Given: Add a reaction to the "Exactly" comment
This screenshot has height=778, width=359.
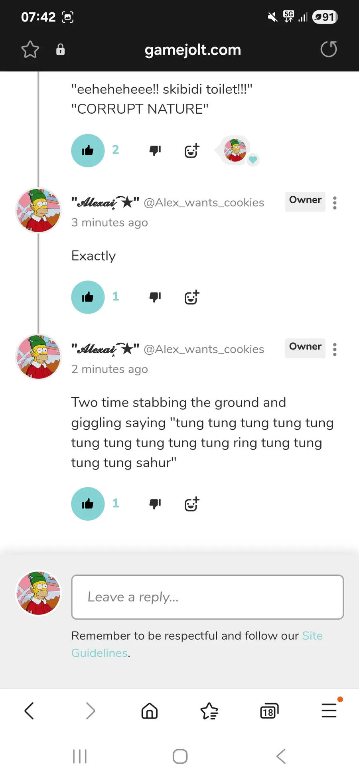Looking at the screenshot, I should (x=192, y=297).
